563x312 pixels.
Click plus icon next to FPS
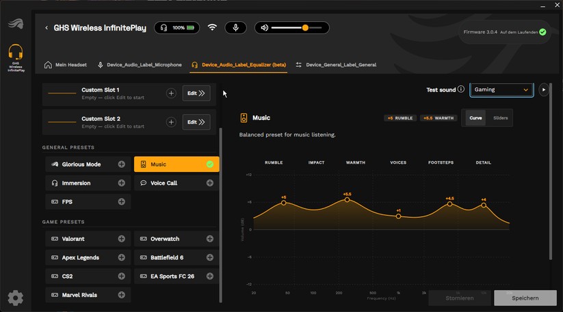click(122, 201)
